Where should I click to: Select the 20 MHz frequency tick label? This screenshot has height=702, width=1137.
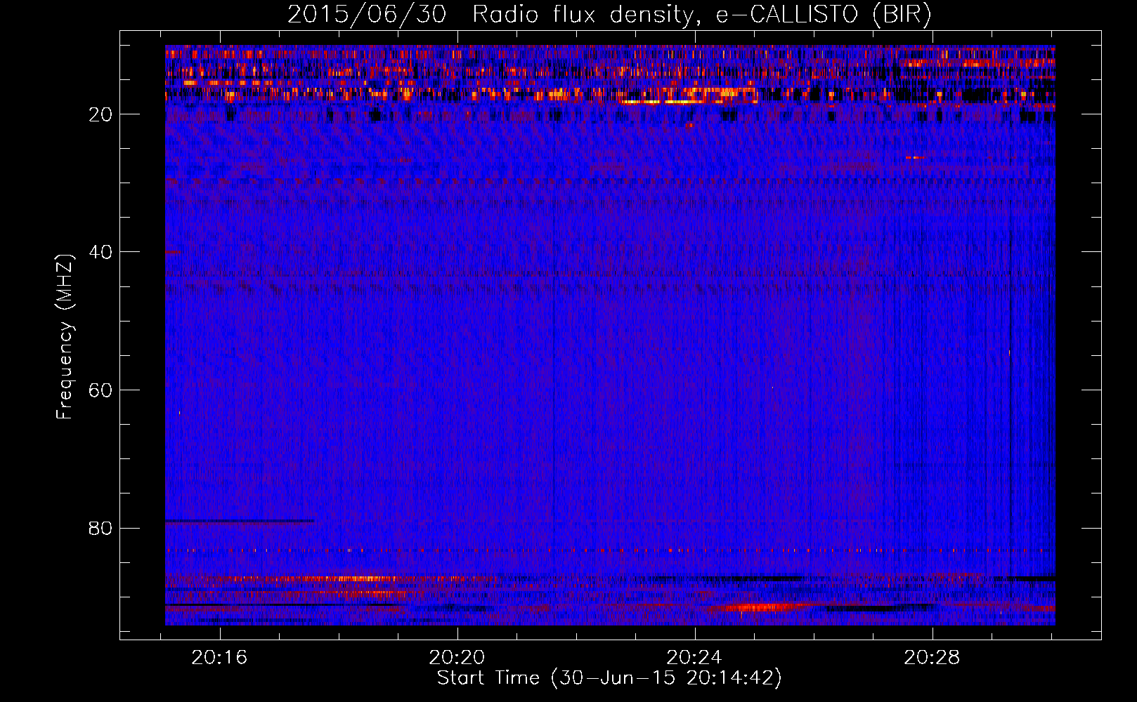click(x=101, y=114)
